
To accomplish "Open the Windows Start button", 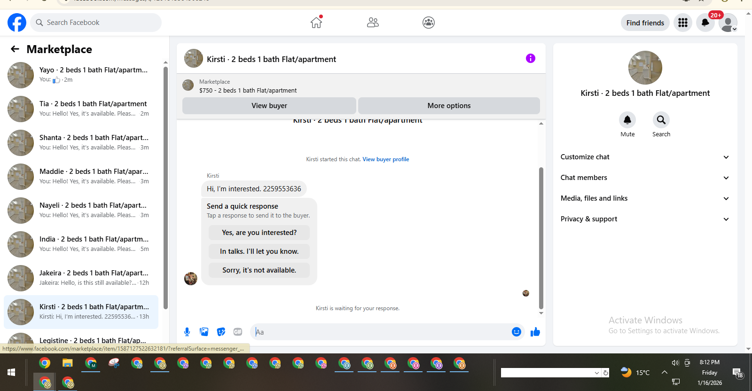I will pyautogui.click(x=12, y=372).
